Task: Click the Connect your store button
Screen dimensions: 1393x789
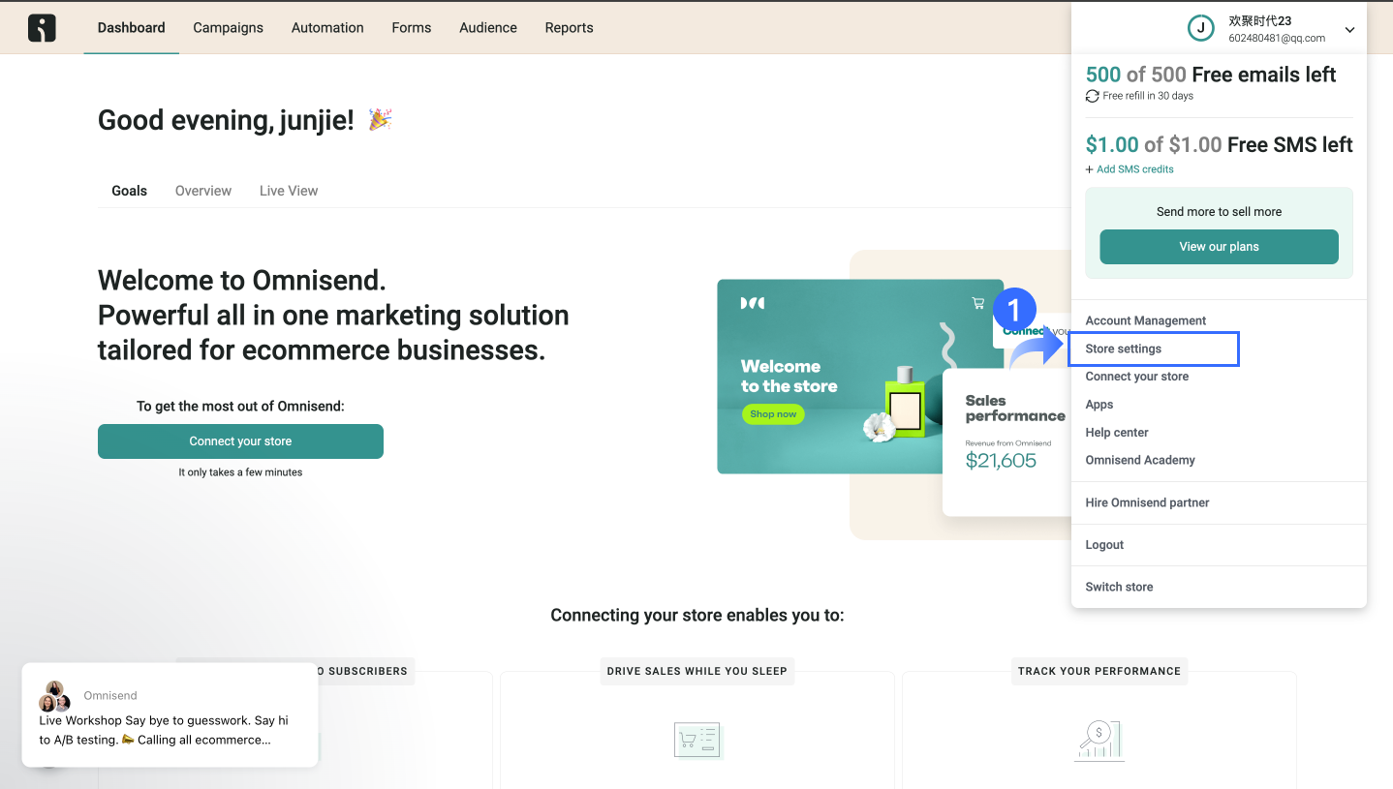Action: coord(240,441)
